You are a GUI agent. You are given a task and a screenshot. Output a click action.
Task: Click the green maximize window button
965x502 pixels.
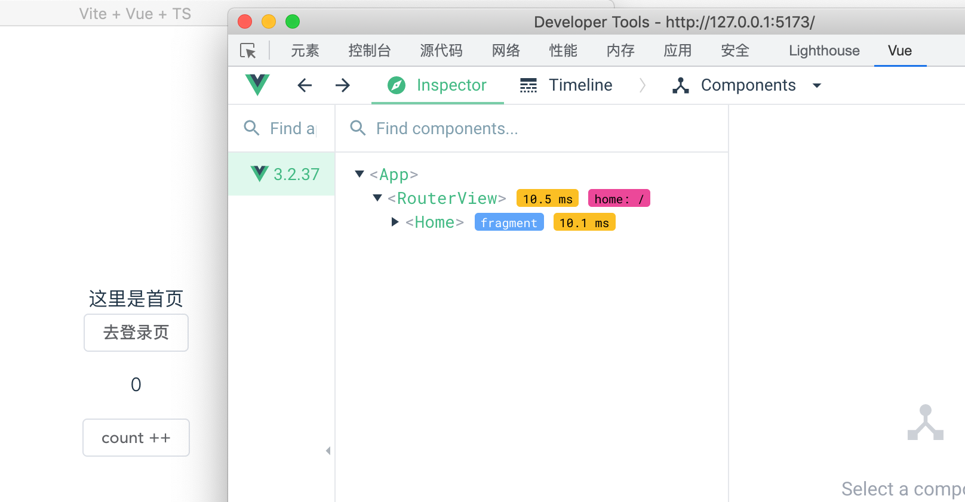[293, 22]
